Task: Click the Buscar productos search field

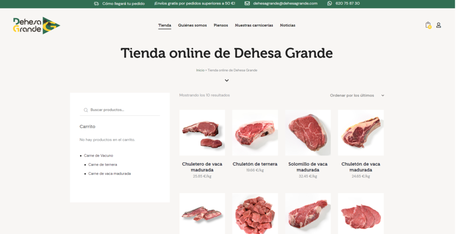Action: (120, 110)
